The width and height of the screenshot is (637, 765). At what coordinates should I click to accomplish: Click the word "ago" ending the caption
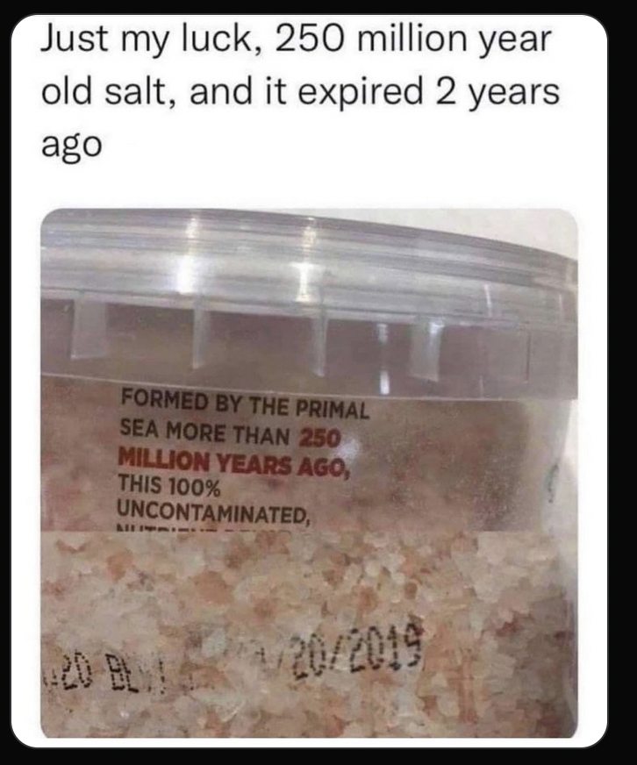[72, 146]
